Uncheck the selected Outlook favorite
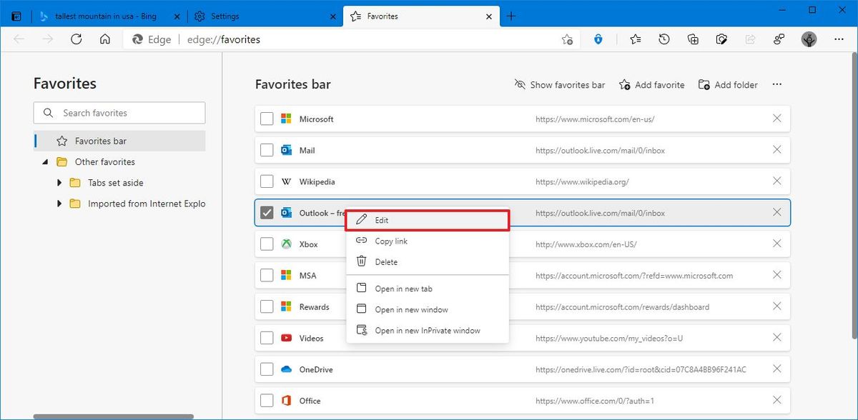858x420 pixels. [x=267, y=212]
